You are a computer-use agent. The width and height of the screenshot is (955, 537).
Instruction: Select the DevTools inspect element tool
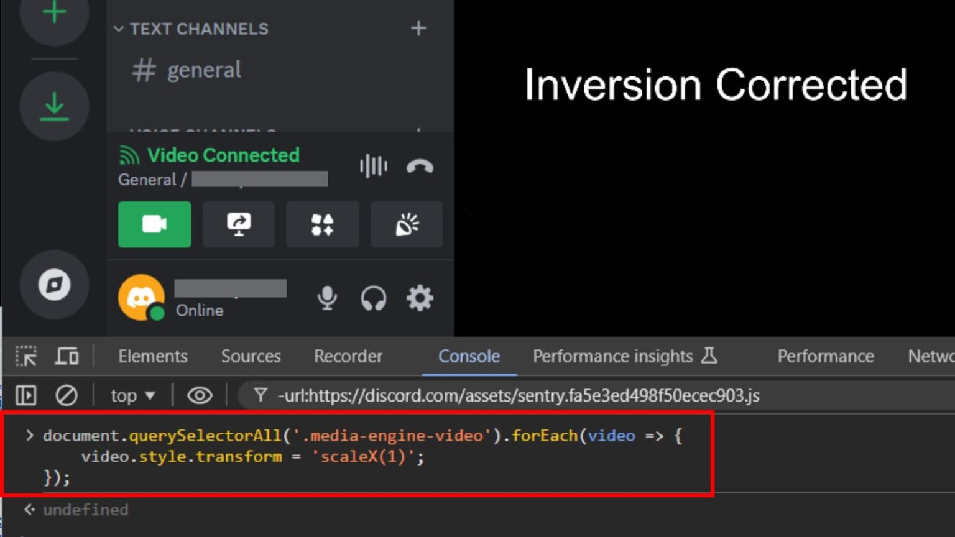point(26,356)
